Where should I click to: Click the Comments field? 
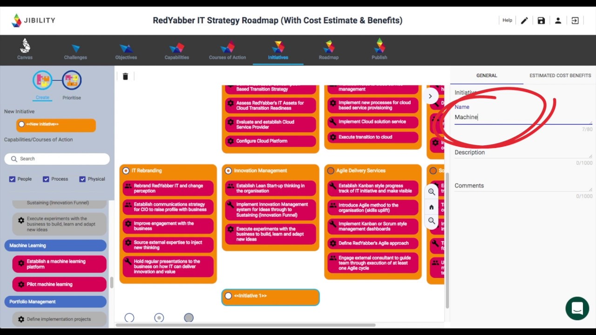523,186
